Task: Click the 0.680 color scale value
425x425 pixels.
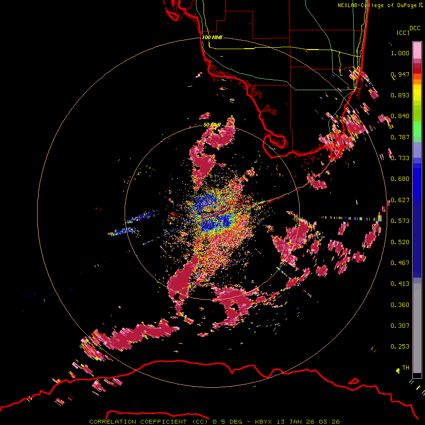Action: pyautogui.click(x=400, y=179)
